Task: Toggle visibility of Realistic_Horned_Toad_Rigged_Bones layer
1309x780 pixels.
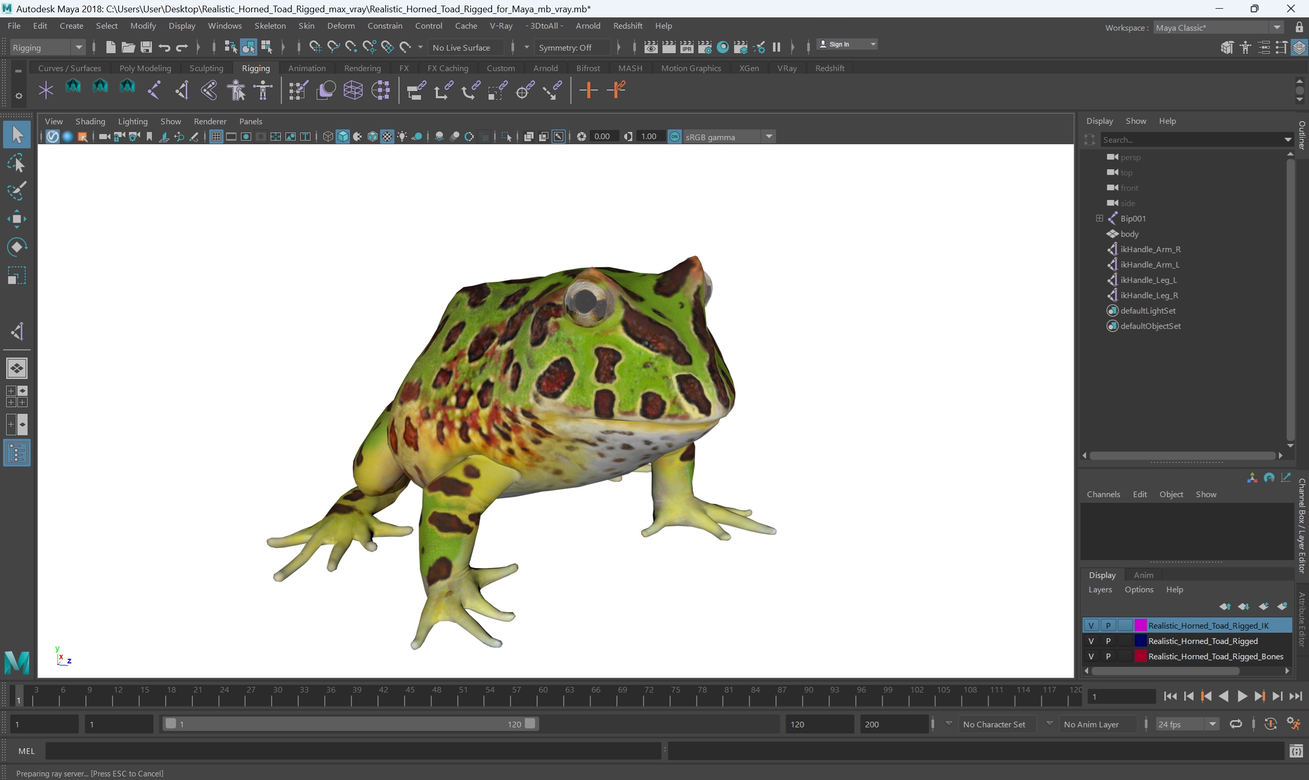Action: point(1091,657)
